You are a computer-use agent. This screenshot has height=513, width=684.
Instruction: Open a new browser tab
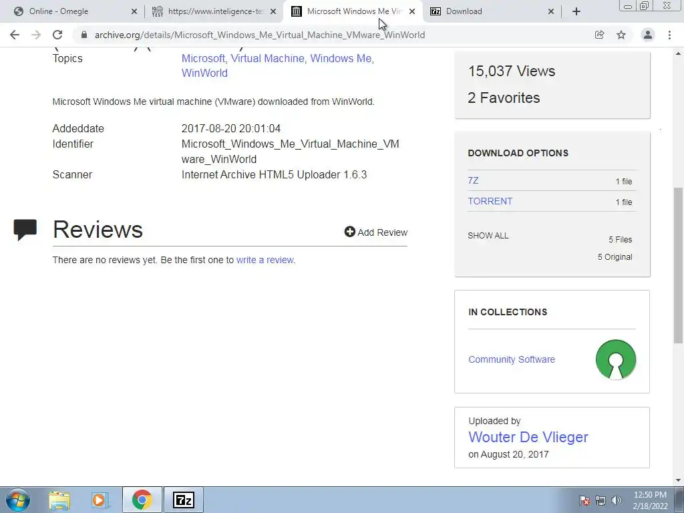[576, 12]
